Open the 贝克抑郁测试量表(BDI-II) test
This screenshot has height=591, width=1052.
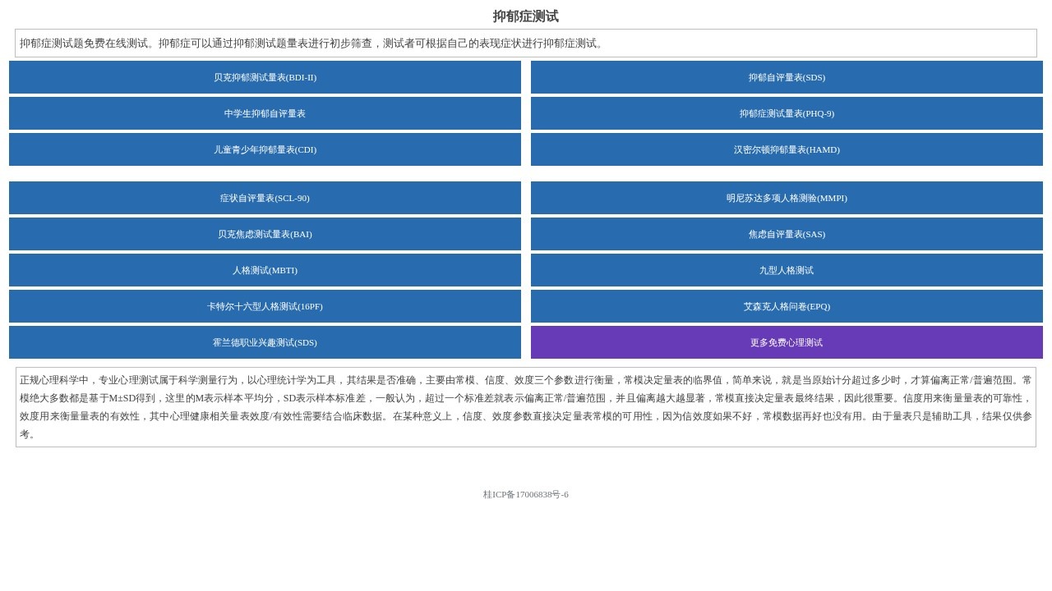pos(265,77)
